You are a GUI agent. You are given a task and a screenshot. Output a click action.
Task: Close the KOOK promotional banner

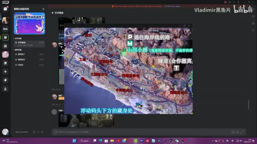point(43,14)
